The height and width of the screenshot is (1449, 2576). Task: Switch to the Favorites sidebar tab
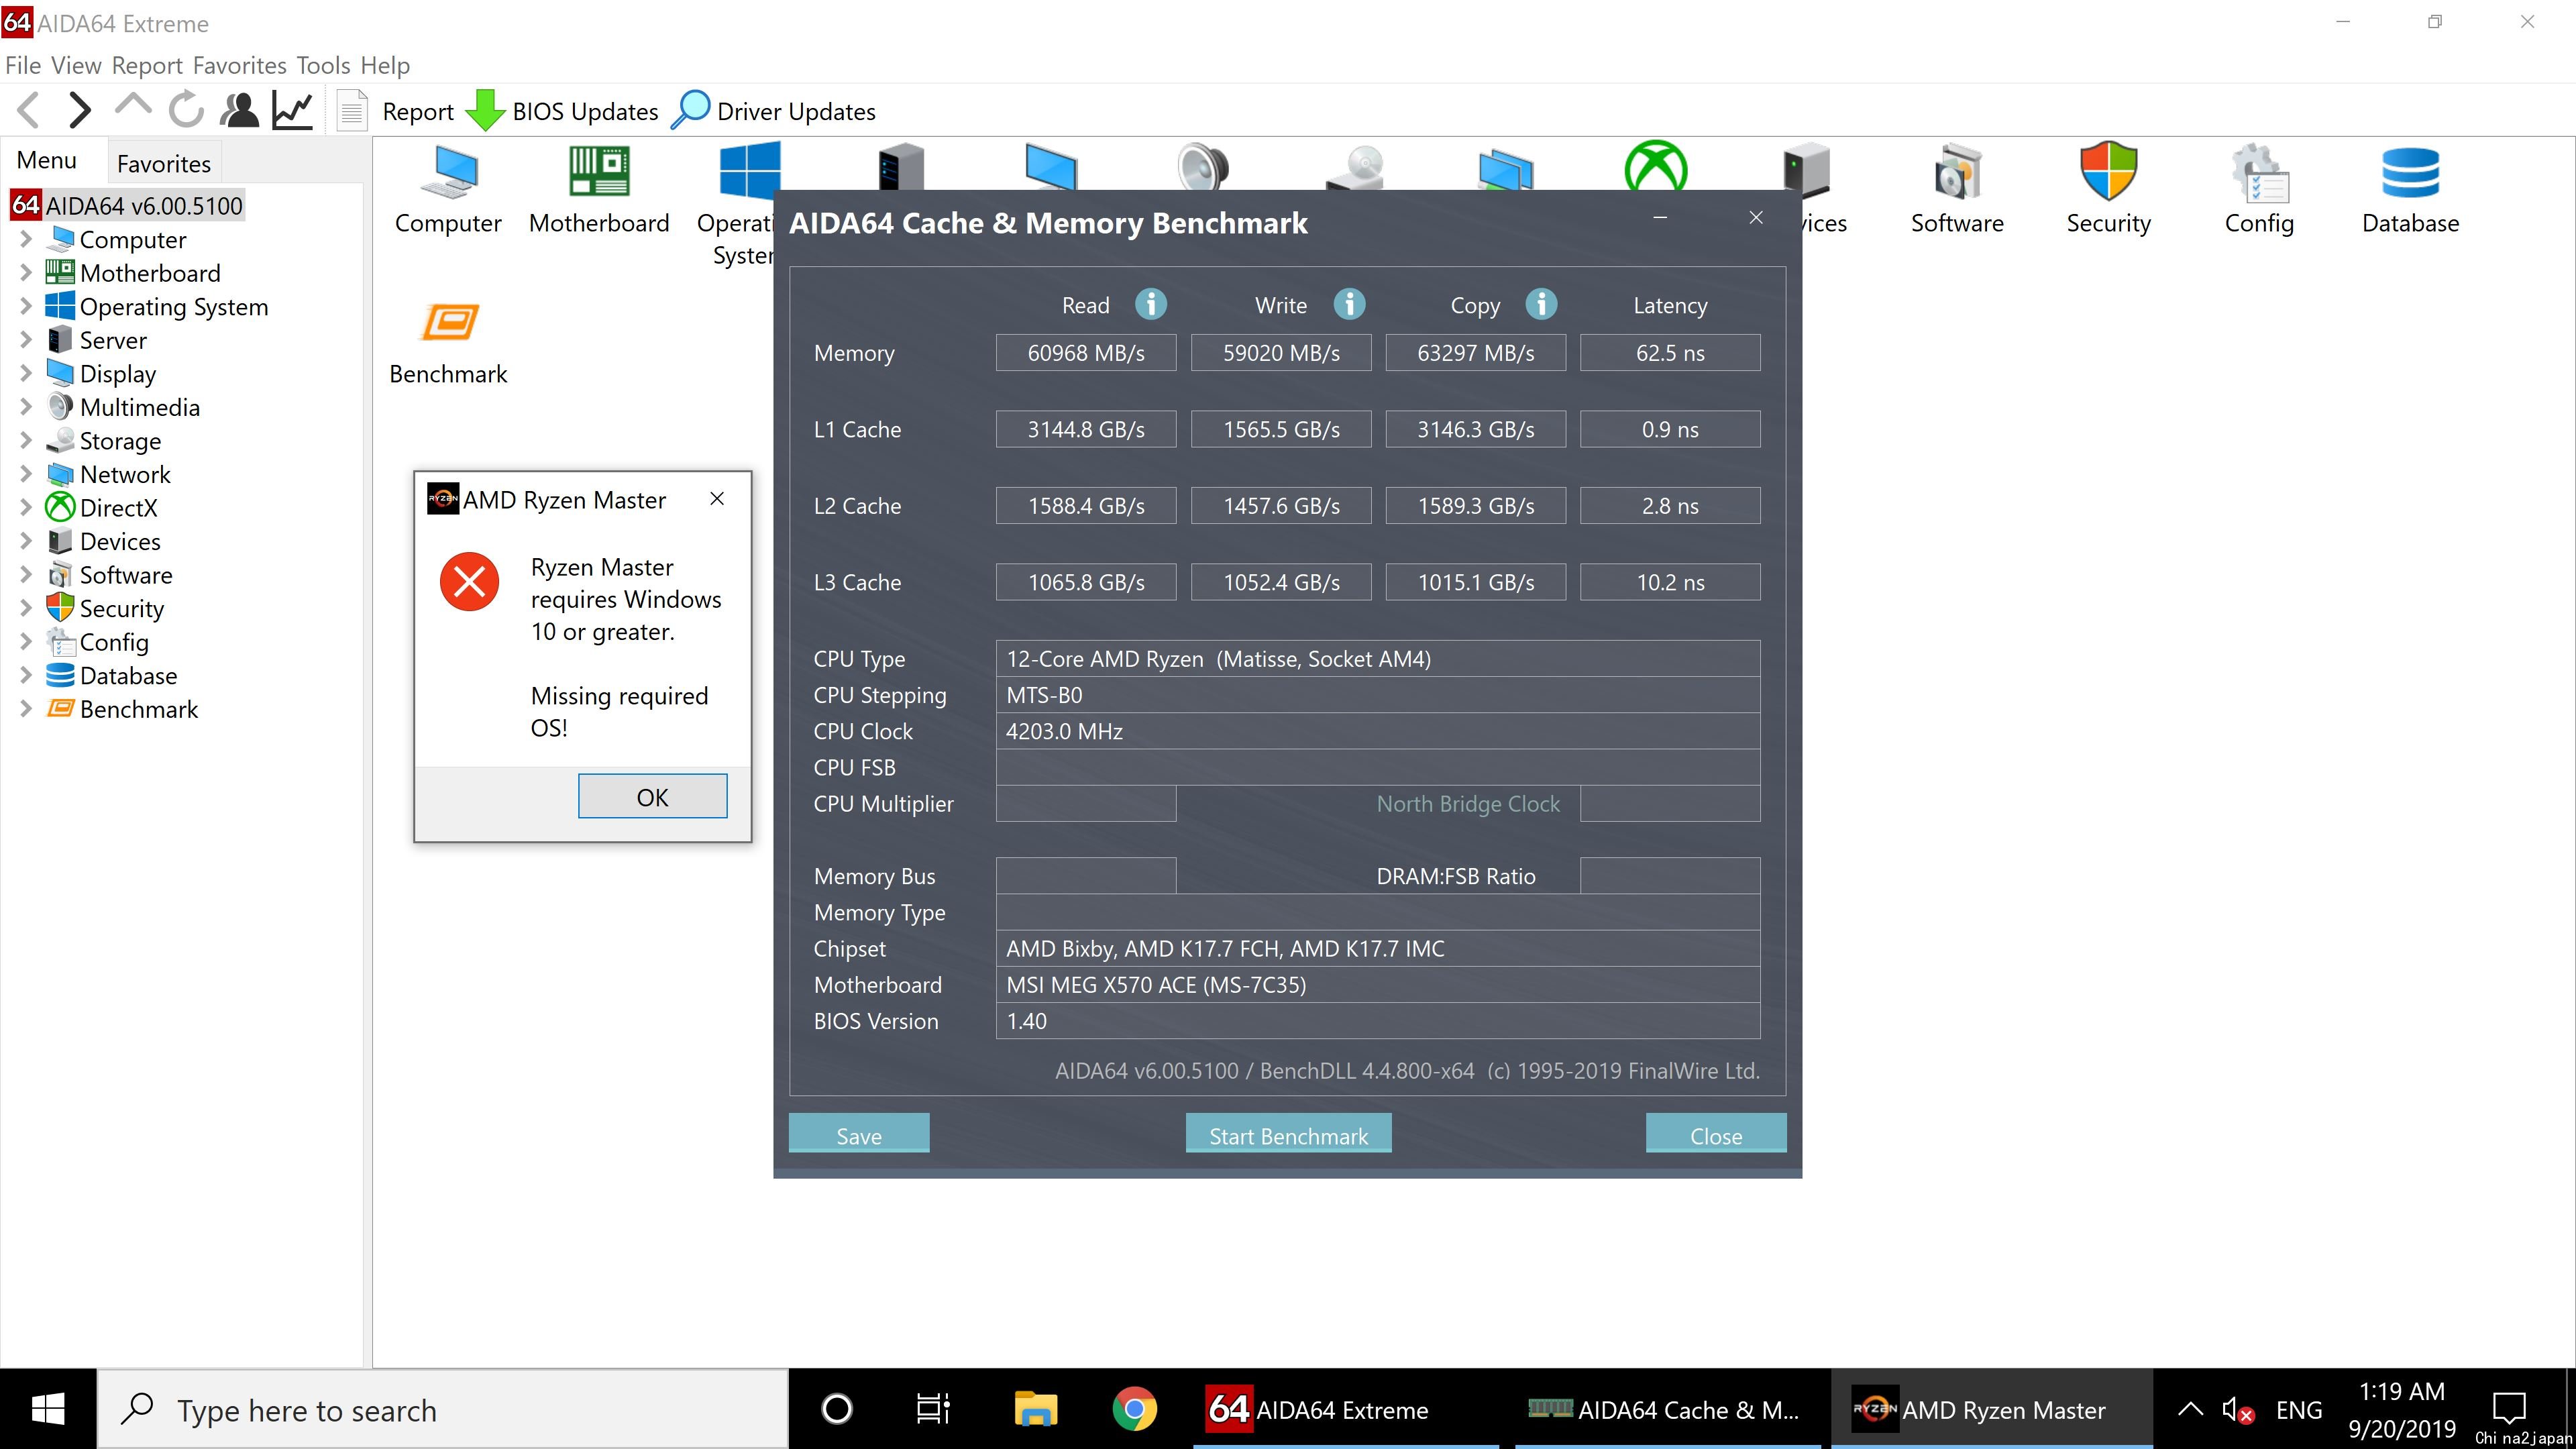point(164,163)
